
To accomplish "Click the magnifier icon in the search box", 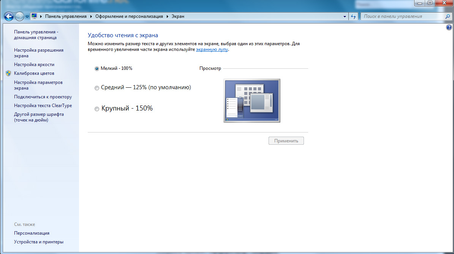I will [448, 17].
